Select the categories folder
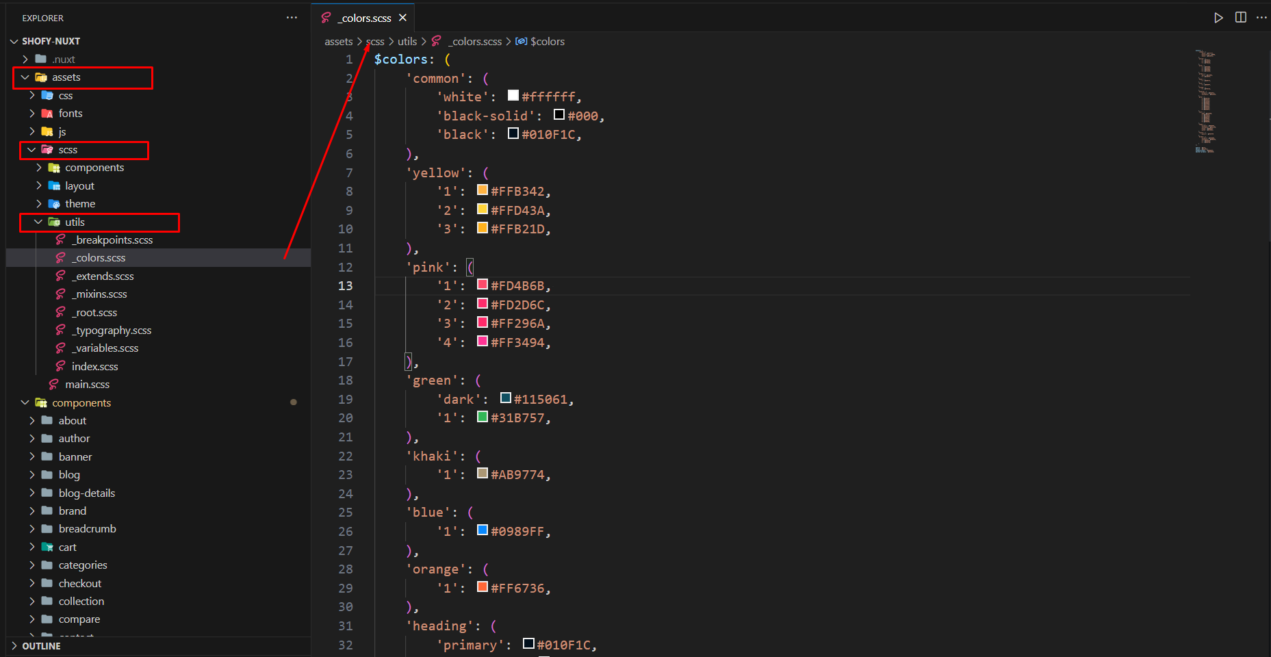1271x657 pixels. (83, 565)
